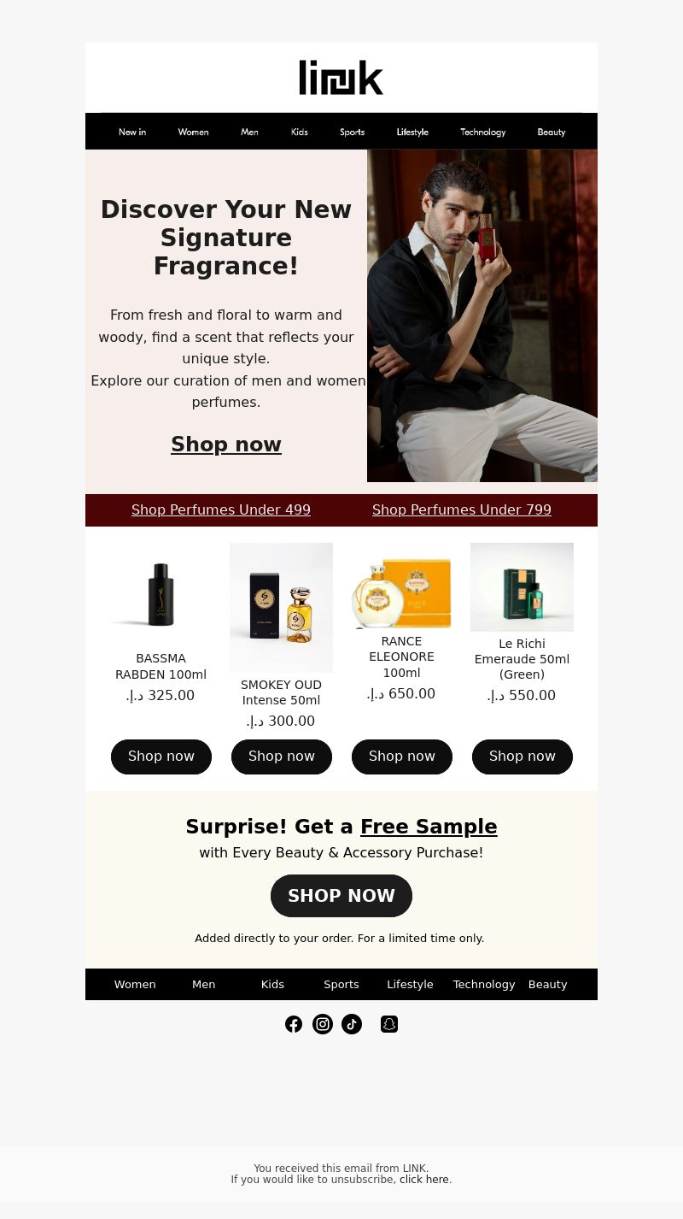This screenshot has height=1219, width=683.
Task: Open the Instagram social icon
Action: (323, 1024)
